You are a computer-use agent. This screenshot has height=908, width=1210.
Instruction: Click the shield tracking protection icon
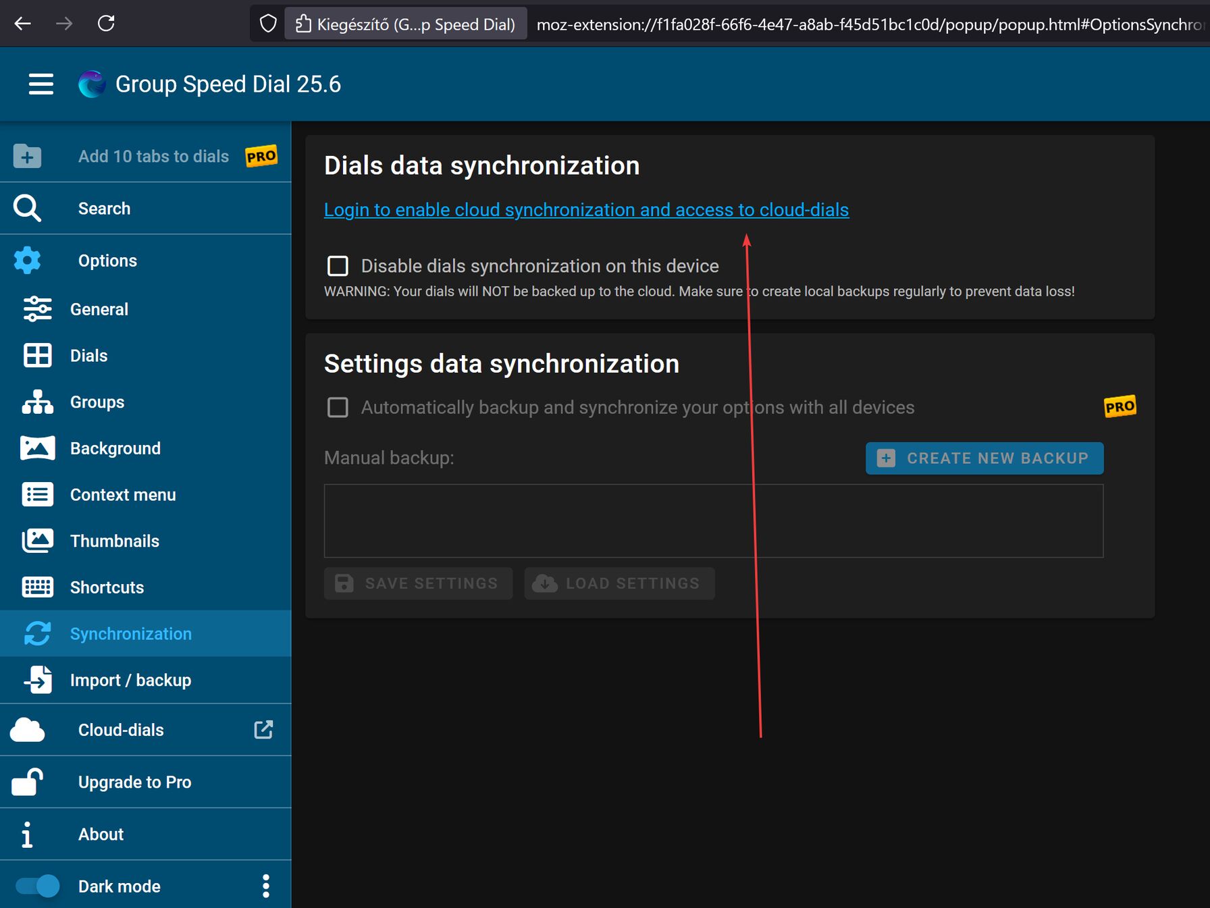[x=268, y=24]
